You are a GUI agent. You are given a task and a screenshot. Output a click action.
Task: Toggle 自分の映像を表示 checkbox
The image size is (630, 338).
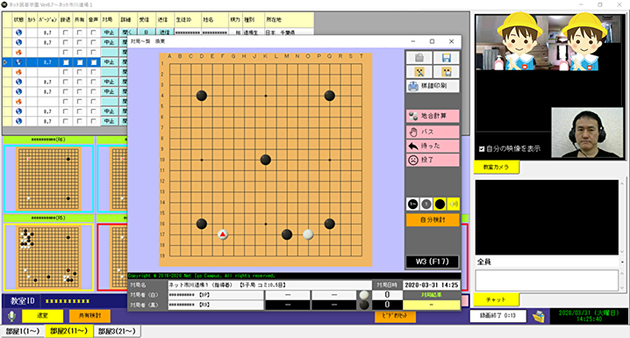click(x=482, y=148)
